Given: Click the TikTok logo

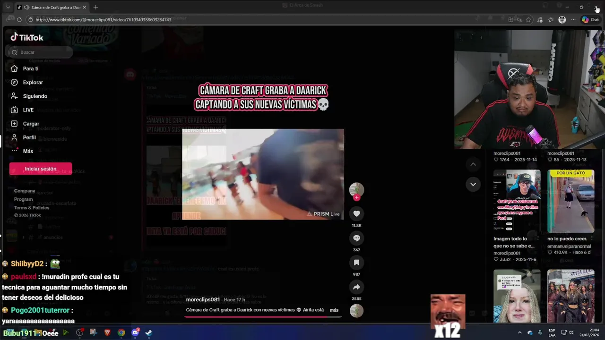Looking at the screenshot, I should pyautogui.click(x=27, y=37).
